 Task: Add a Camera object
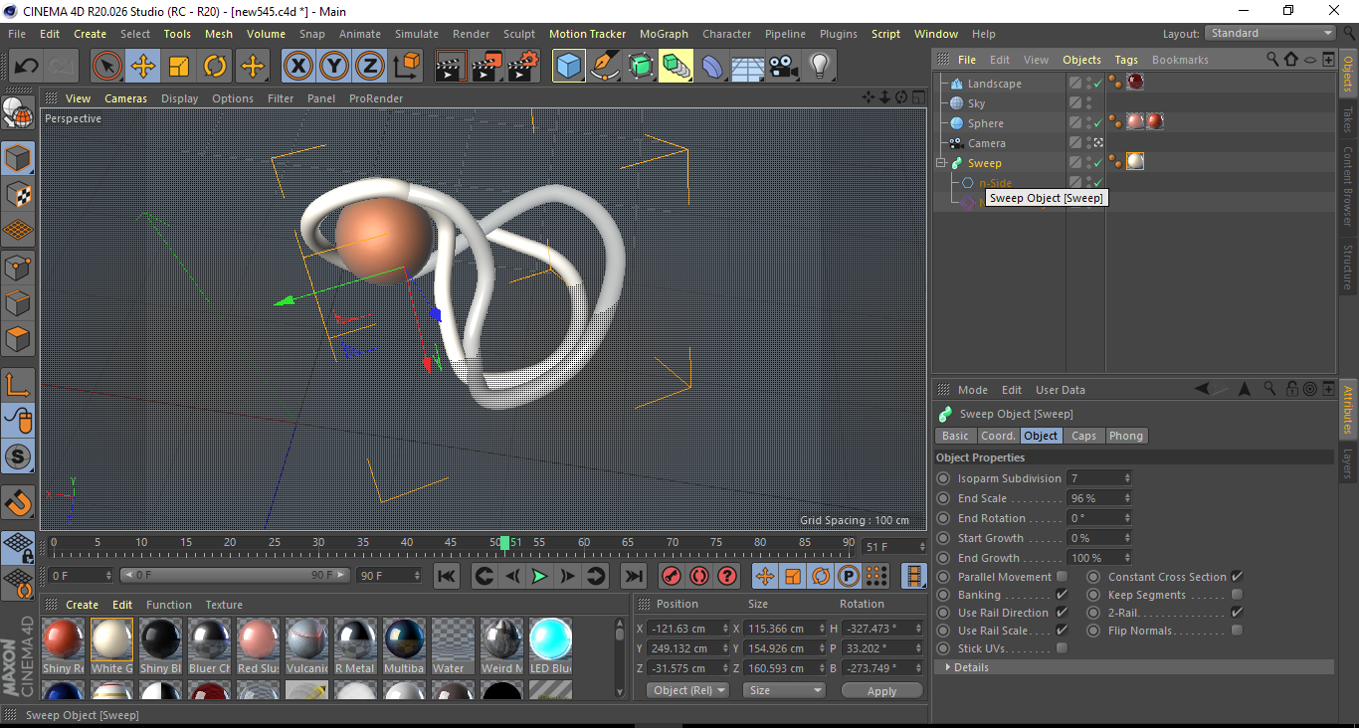[x=784, y=67]
